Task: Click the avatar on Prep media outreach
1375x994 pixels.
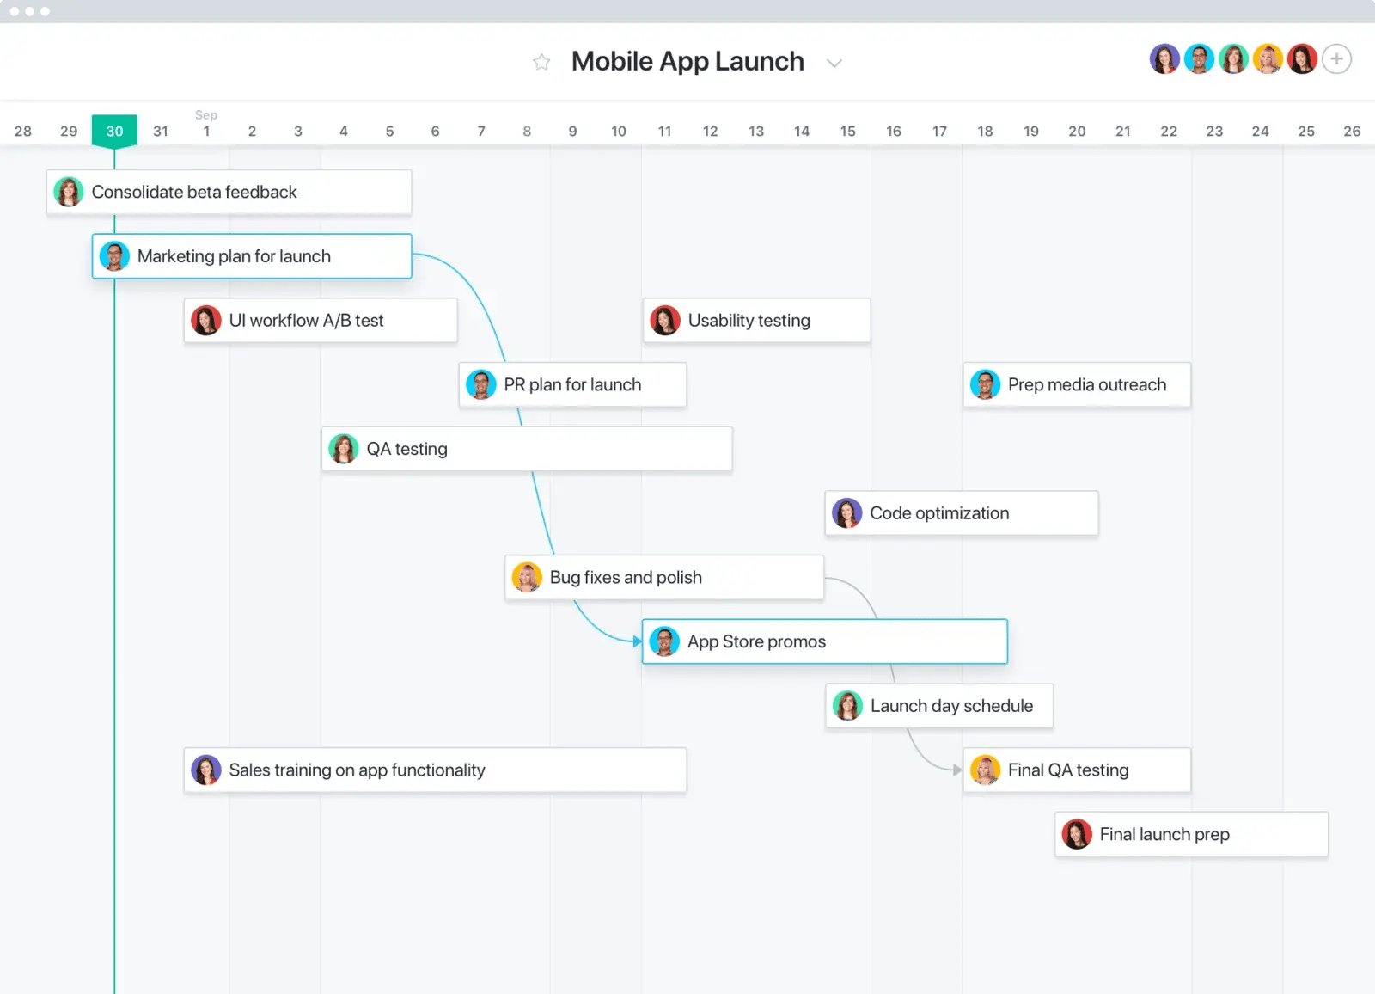Action: [x=986, y=384]
